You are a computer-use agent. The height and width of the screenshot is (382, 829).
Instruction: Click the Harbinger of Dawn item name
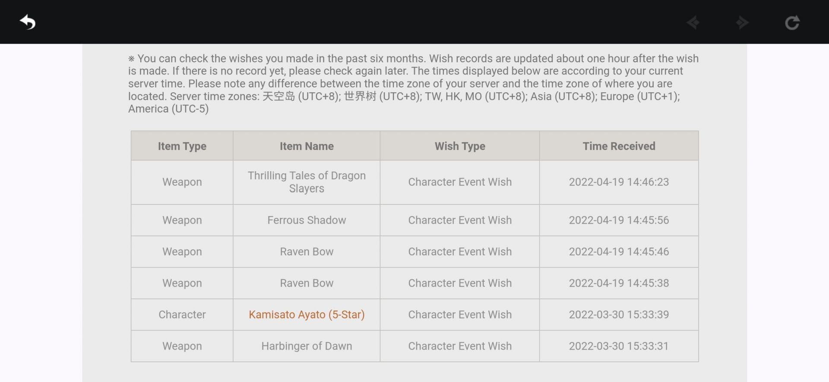click(x=306, y=346)
